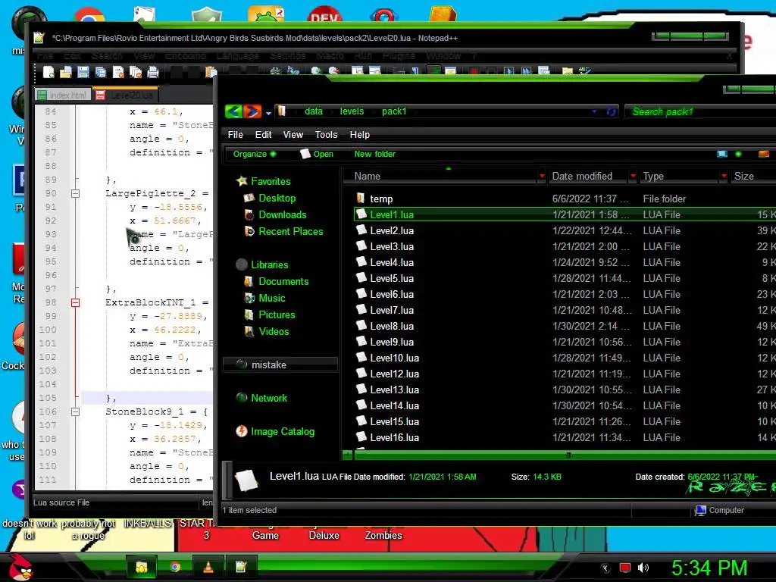Collapse the ExtraBlockTNT_1 fold marker at line 98
776x582 pixels.
click(75, 302)
